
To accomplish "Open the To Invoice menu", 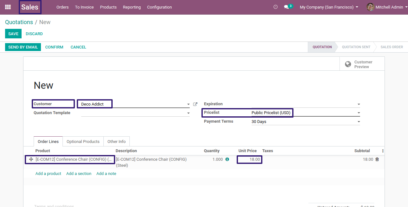I will click(x=84, y=7).
